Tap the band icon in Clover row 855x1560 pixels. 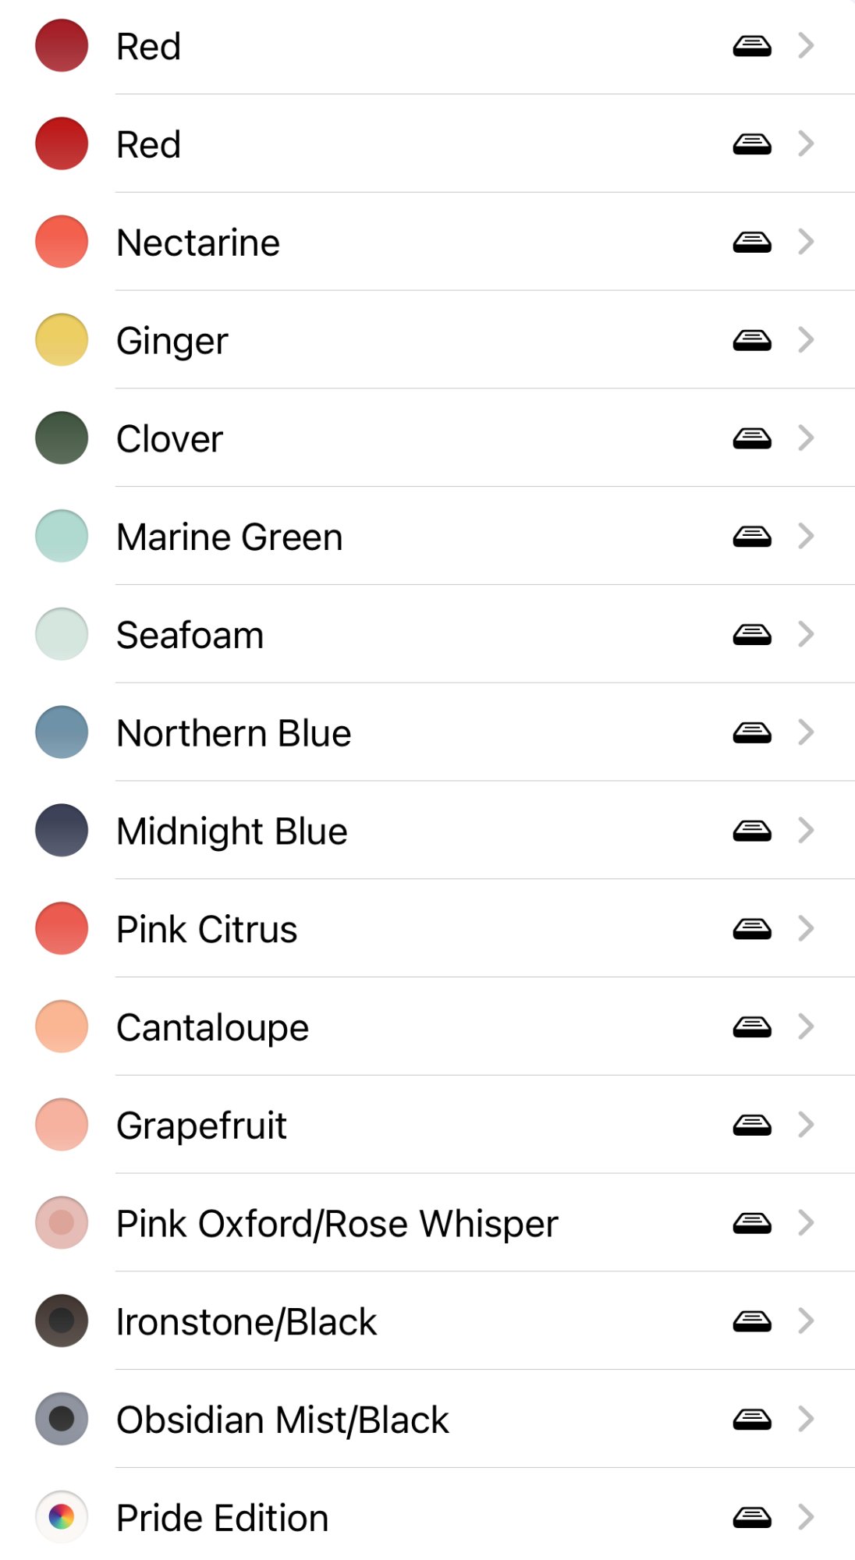(752, 438)
